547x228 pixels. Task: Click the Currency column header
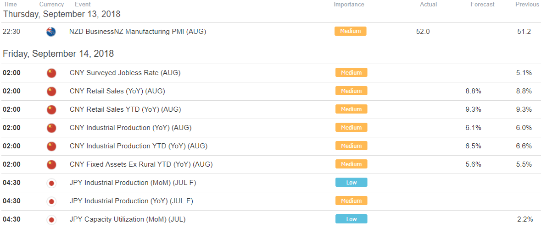coord(52,5)
